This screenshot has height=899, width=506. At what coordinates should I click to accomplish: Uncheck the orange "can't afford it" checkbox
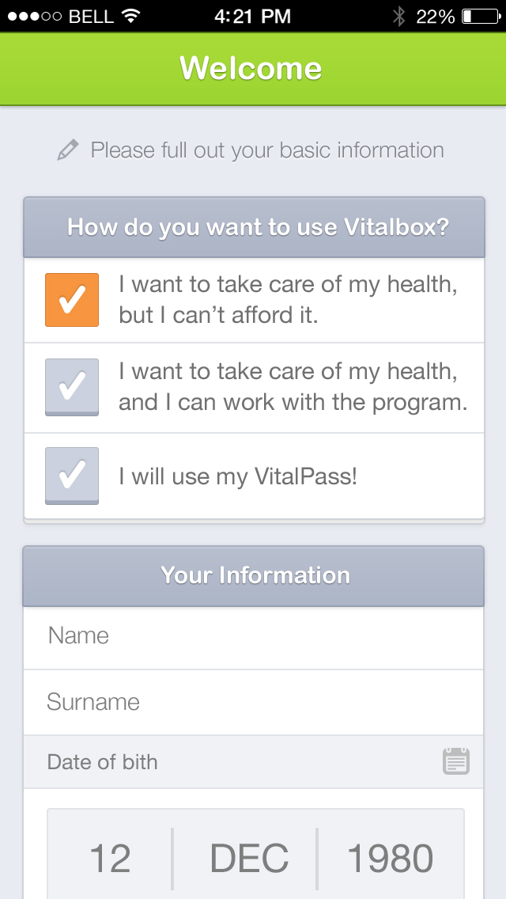point(72,300)
